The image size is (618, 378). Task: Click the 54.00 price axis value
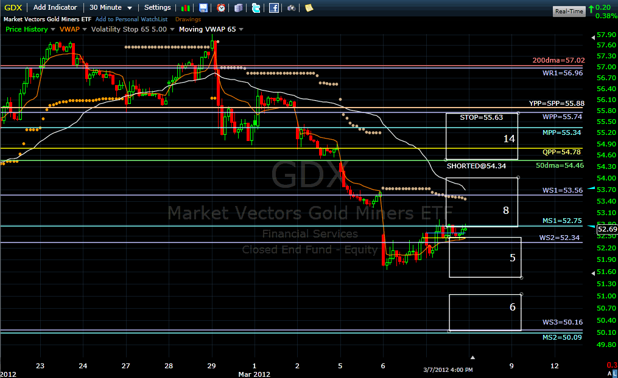pyautogui.click(x=606, y=178)
